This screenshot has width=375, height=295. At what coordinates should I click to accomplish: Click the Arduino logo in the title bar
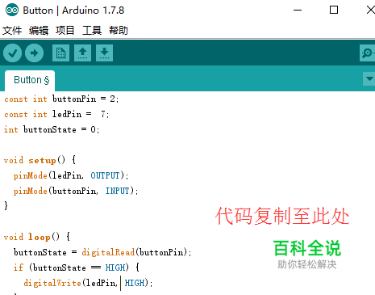point(12,11)
